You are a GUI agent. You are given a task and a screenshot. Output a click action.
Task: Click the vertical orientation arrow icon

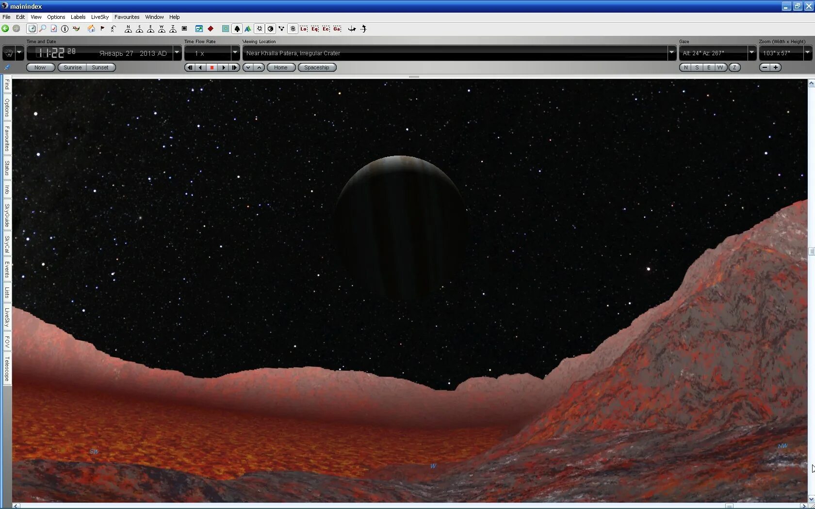pyautogui.click(x=363, y=29)
